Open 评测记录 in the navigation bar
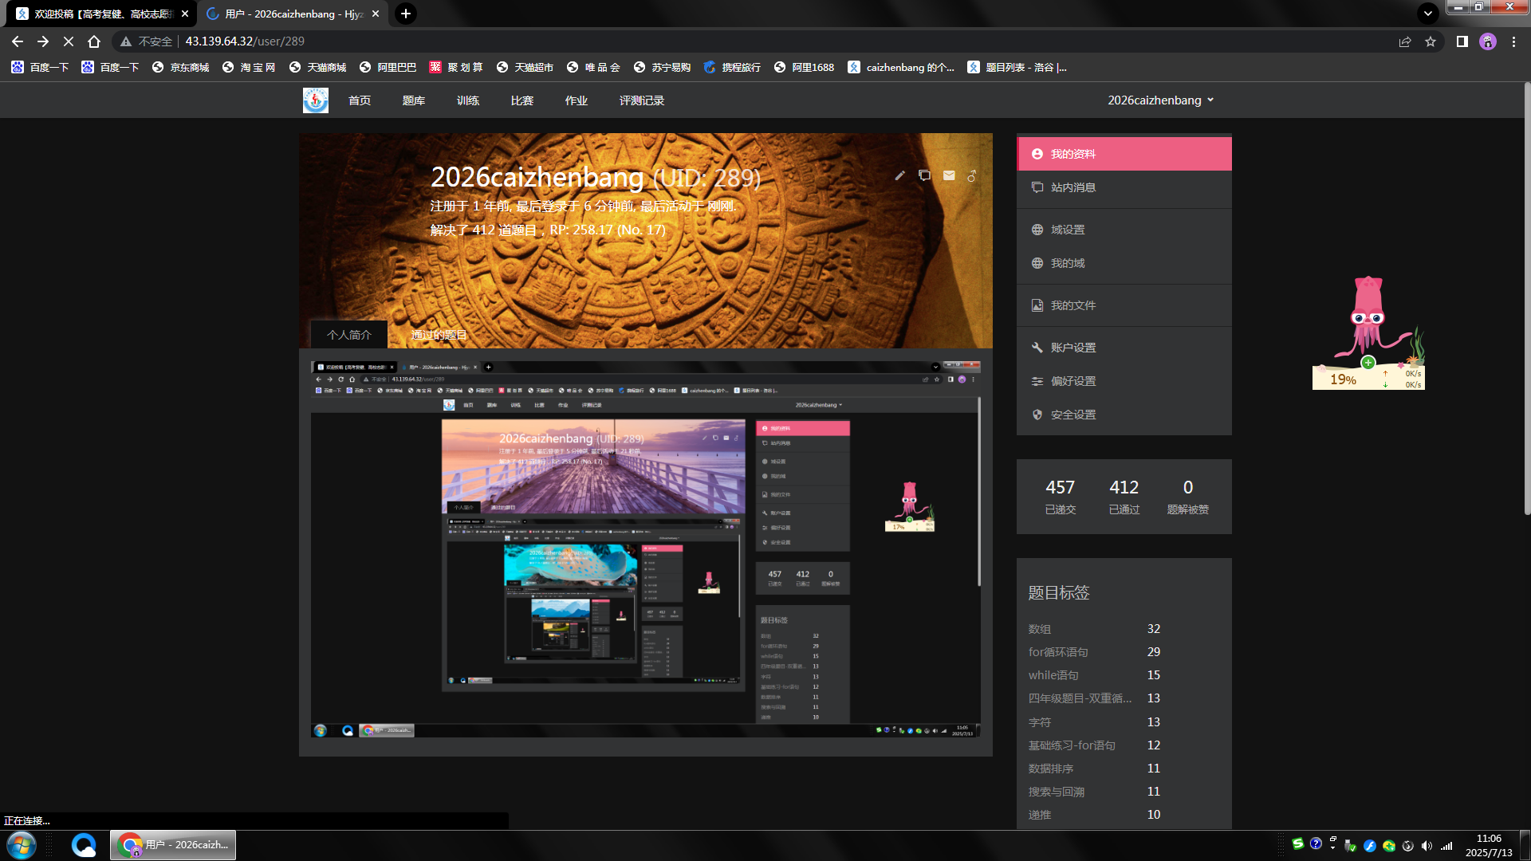This screenshot has width=1531, height=861. pos(642,100)
